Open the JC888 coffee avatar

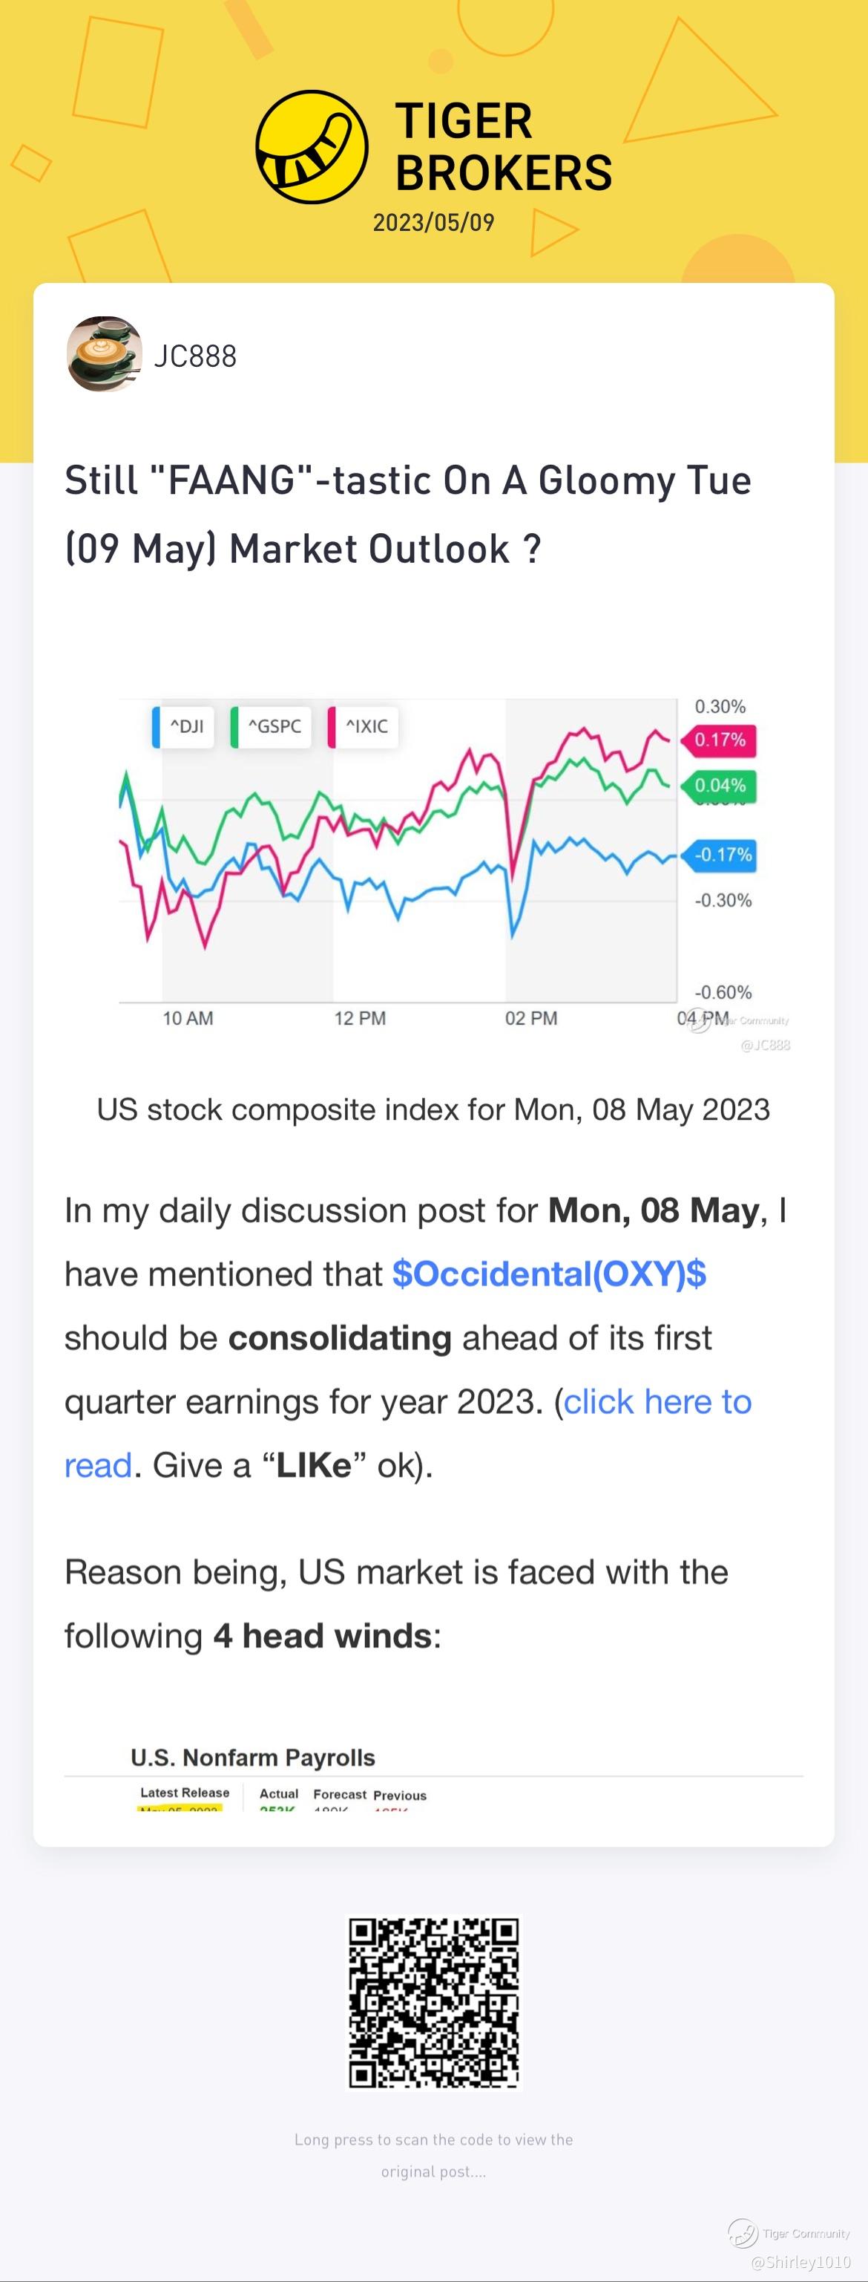(x=105, y=354)
